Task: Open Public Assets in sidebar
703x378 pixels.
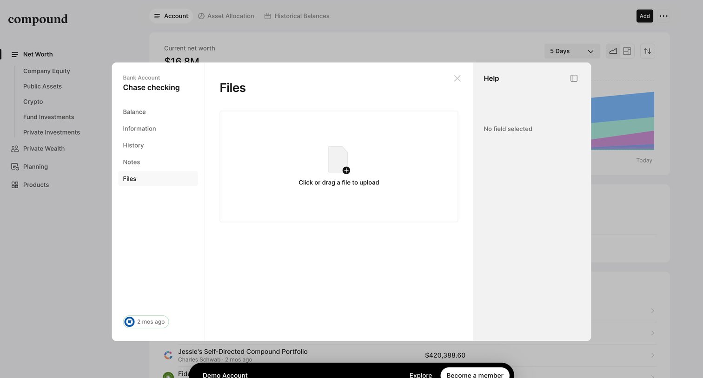Action: [x=42, y=86]
